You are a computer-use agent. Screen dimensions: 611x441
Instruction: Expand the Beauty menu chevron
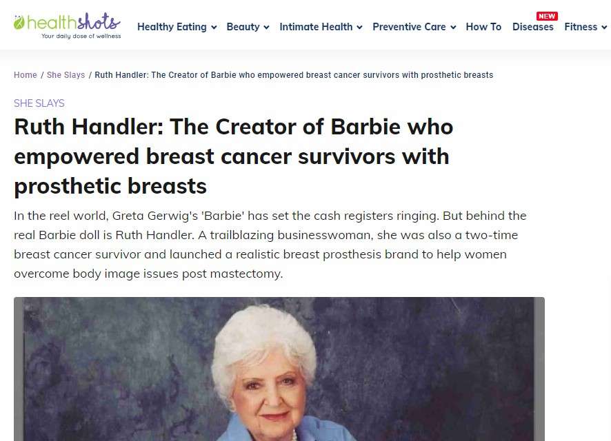coord(266,28)
